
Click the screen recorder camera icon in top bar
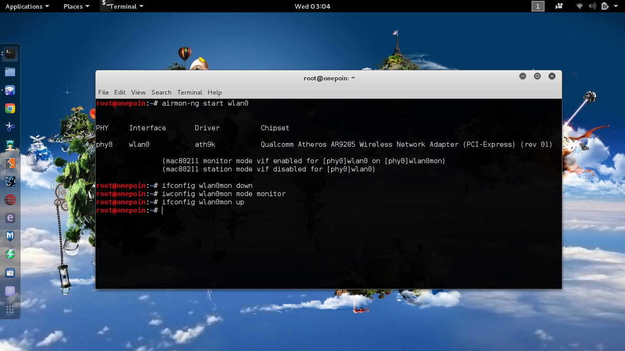pos(559,6)
